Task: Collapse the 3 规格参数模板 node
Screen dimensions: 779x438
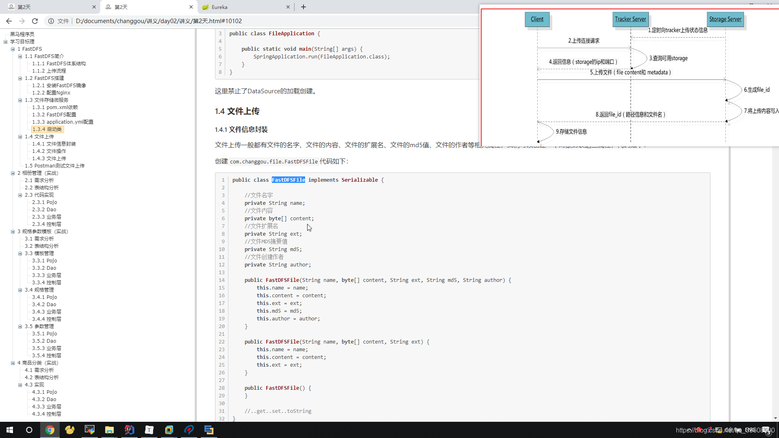Action: click(x=13, y=232)
